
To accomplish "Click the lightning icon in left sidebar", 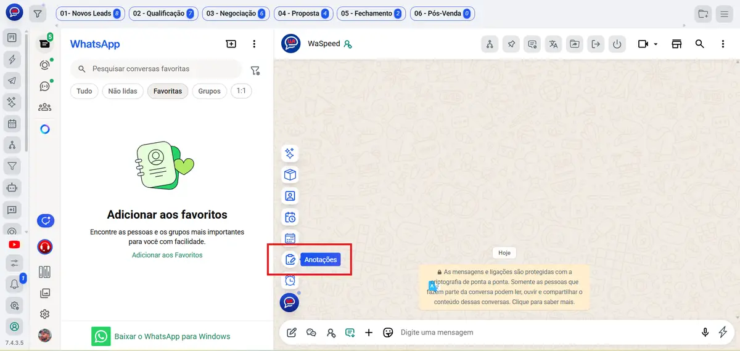I will pyautogui.click(x=12, y=59).
